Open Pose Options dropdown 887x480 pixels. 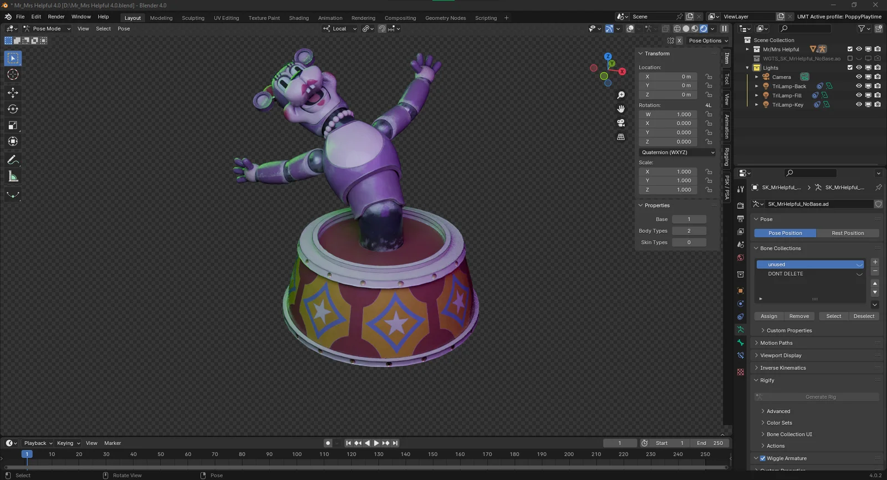[708, 40]
